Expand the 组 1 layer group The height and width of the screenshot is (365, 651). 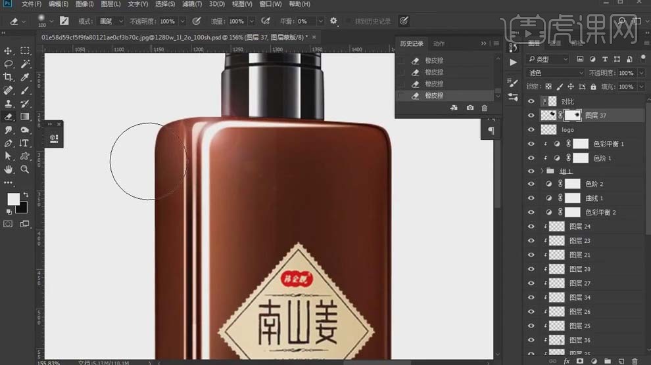pos(542,171)
